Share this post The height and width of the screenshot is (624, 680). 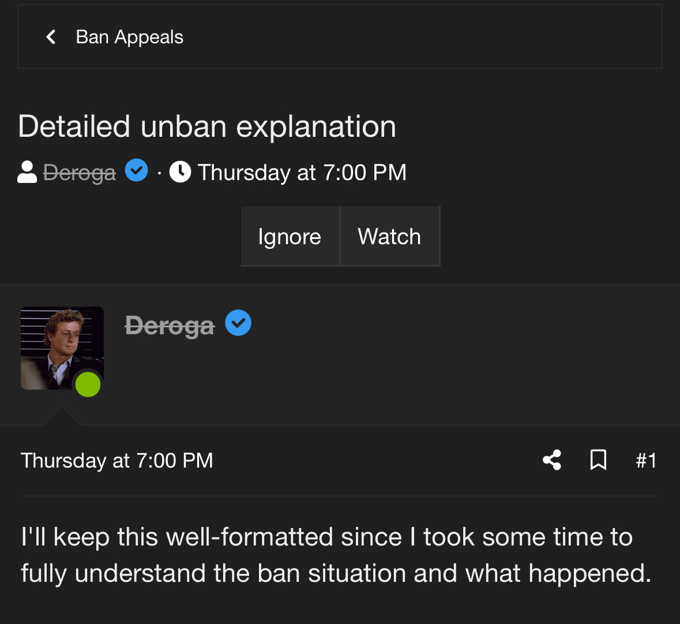click(552, 460)
